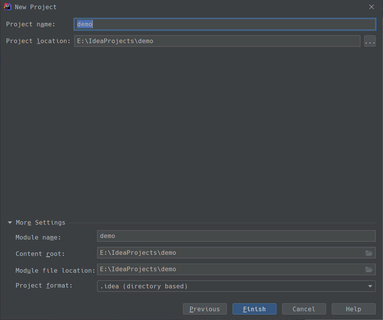
Task: Focus the Module file location path field
Action: pyautogui.click(x=229, y=270)
